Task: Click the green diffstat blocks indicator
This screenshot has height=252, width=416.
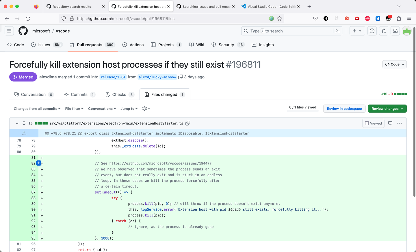Action: (400, 94)
